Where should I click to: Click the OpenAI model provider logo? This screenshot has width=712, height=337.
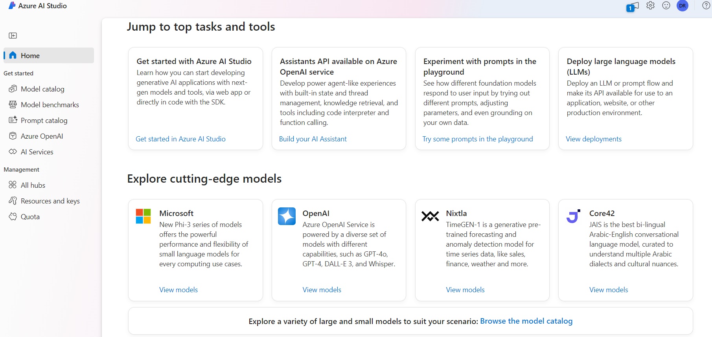[x=287, y=216]
